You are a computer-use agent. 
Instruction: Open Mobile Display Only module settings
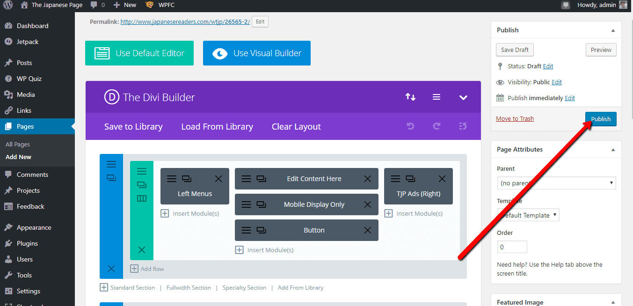[246, 204]
